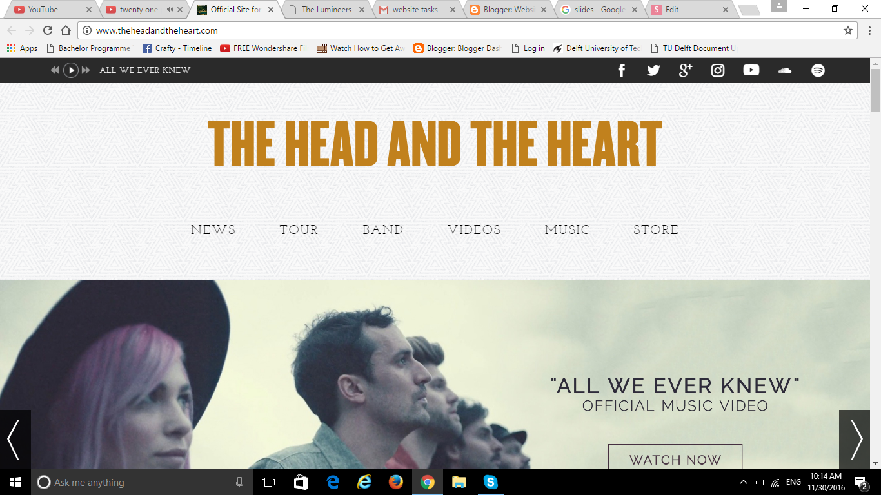The image size is (881, 495).
Task: Open the Apps bookmarks shortcut
Action: [x=22, y=48]
